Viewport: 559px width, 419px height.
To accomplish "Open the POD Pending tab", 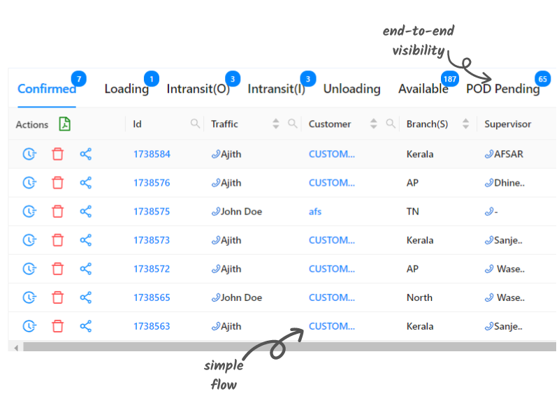I will [502, 89].
